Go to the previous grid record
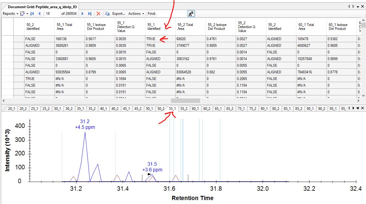The image size is (366, 204). pos(39,14)
